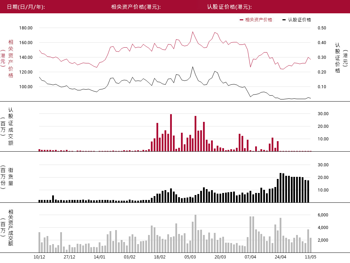Click the 4,000 underlying turnover axis value

(x=323, y=228)
